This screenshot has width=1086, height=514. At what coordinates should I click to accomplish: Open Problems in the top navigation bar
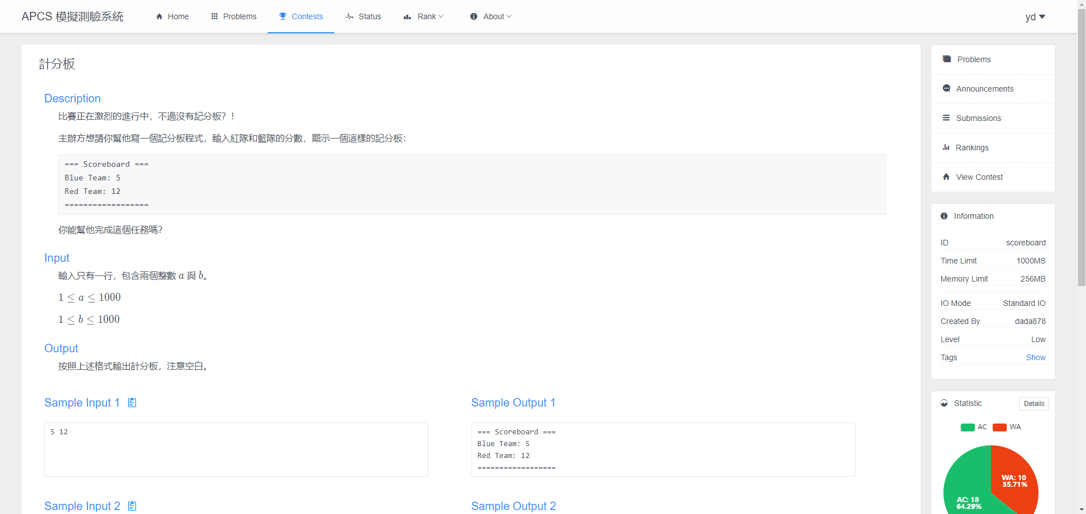point(234,16)
